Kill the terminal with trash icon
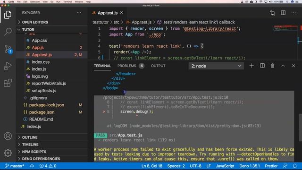 point(273,66)
